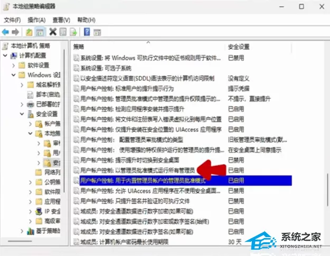Click the Up one level folder icon
This screenshot has height=256, width=330.
click(x=29, y=32)
